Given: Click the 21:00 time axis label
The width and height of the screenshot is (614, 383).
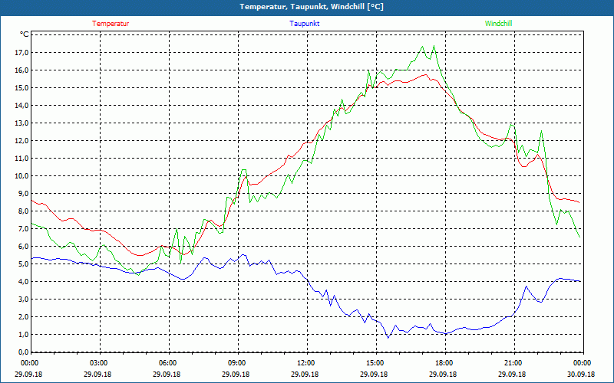Looking at the screenshot, I should 512,363.
